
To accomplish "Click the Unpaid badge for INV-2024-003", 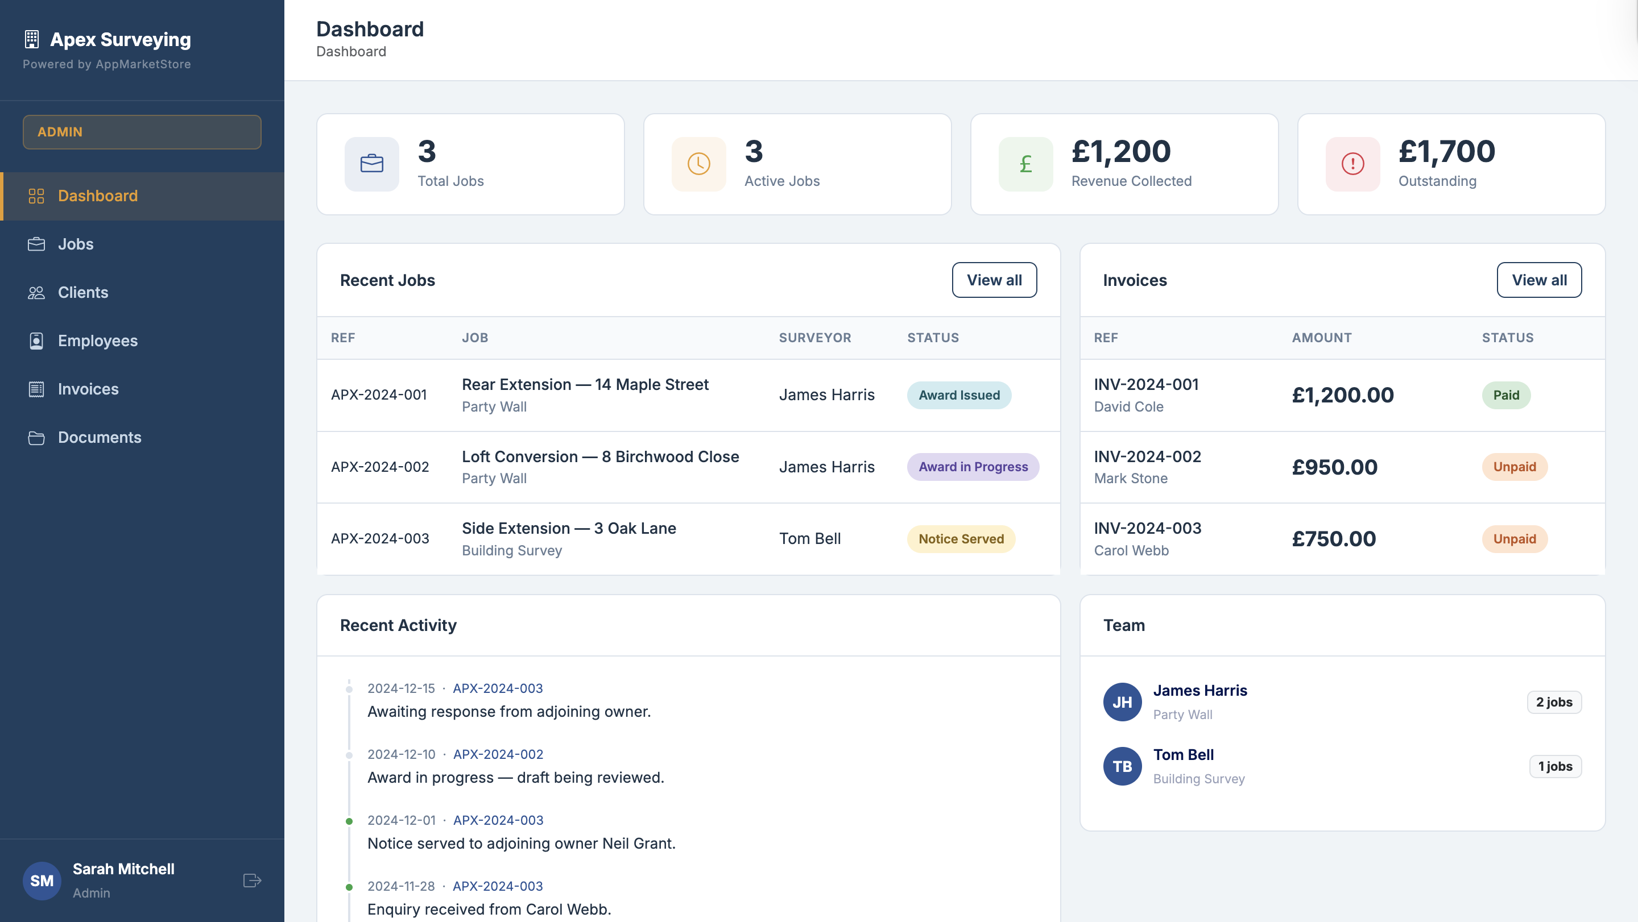I will coord(1514,539).
